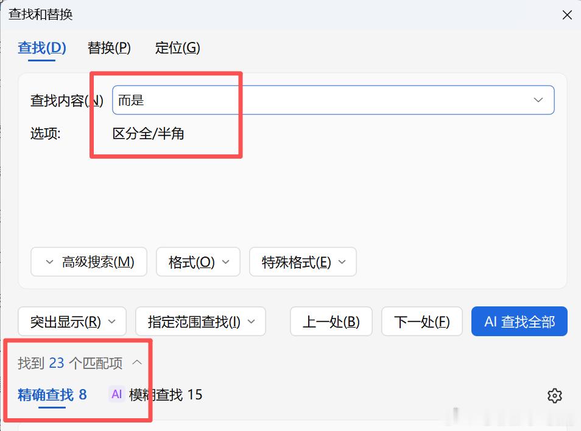581x431 pixels.
Task: Click the 区分全/半角 option text
Action: [x=148, y=134]
